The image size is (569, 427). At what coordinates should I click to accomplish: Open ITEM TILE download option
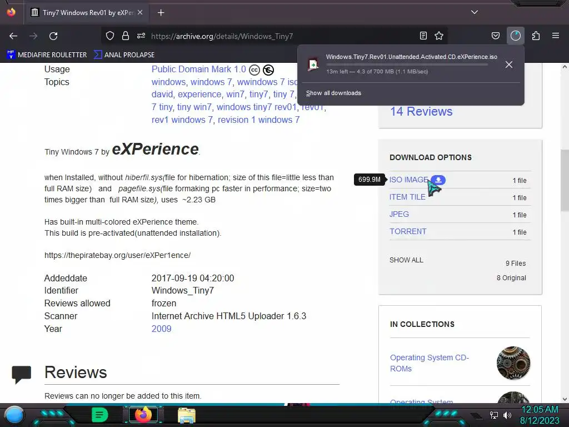407,197
